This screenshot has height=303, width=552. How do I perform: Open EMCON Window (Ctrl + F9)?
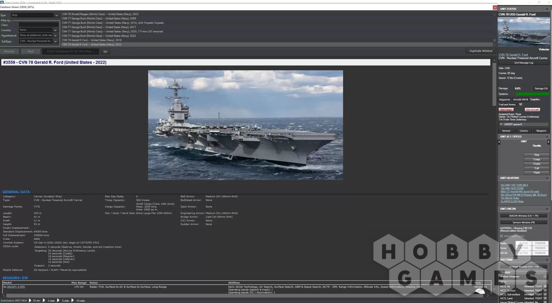(524, 216)
